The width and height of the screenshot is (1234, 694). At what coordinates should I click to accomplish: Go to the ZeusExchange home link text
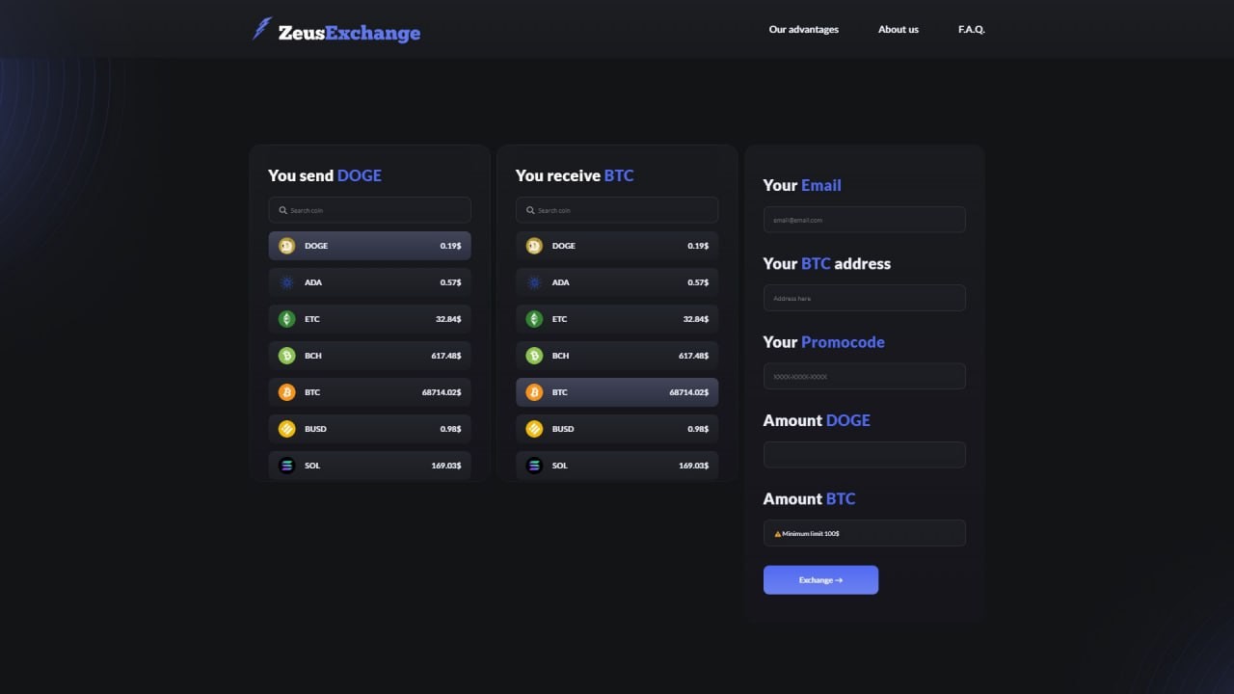349,33
